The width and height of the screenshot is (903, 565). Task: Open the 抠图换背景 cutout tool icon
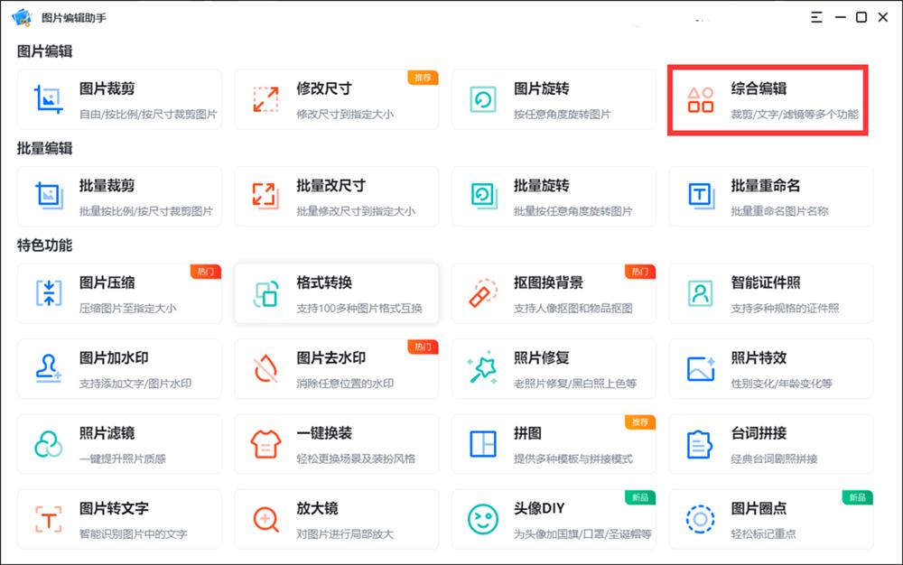pyautogui.click(x=481, y=292)
